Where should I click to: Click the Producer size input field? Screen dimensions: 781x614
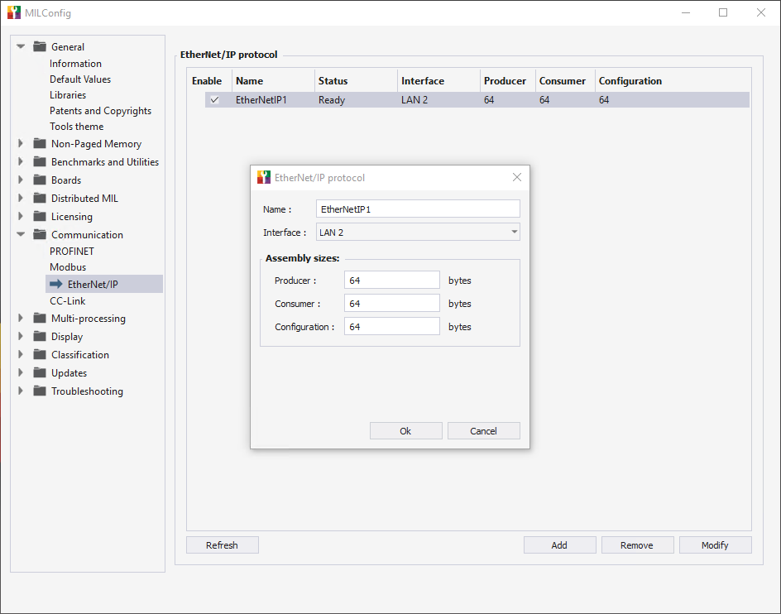391,281
